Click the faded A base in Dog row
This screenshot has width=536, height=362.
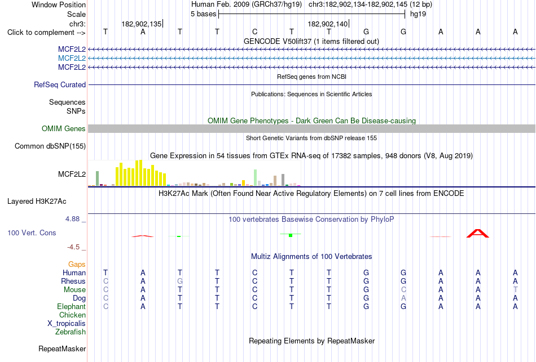point(403,298)
